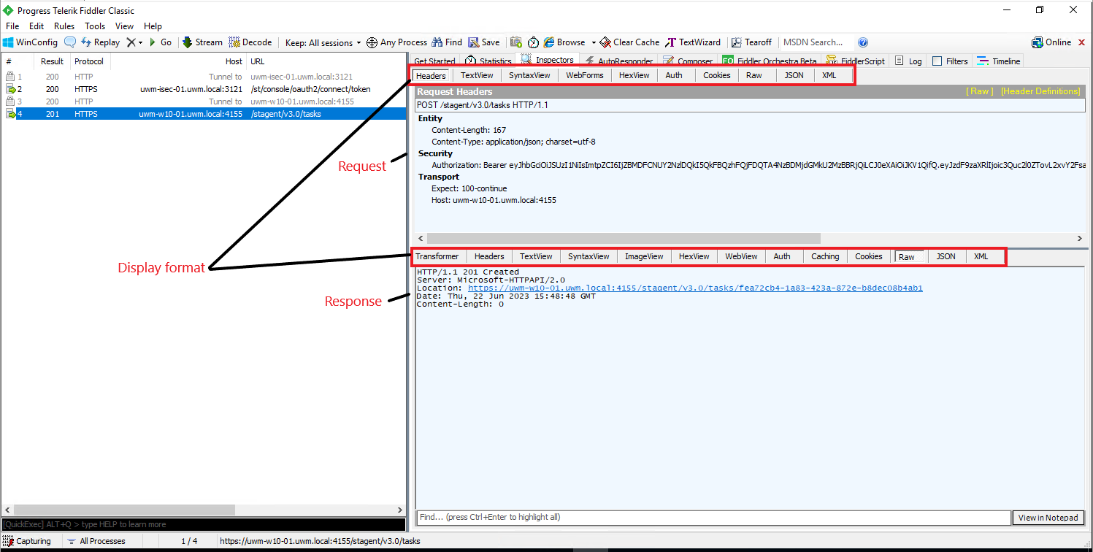
Task: Open the Location URL link in response
Action: pos(694,288)
